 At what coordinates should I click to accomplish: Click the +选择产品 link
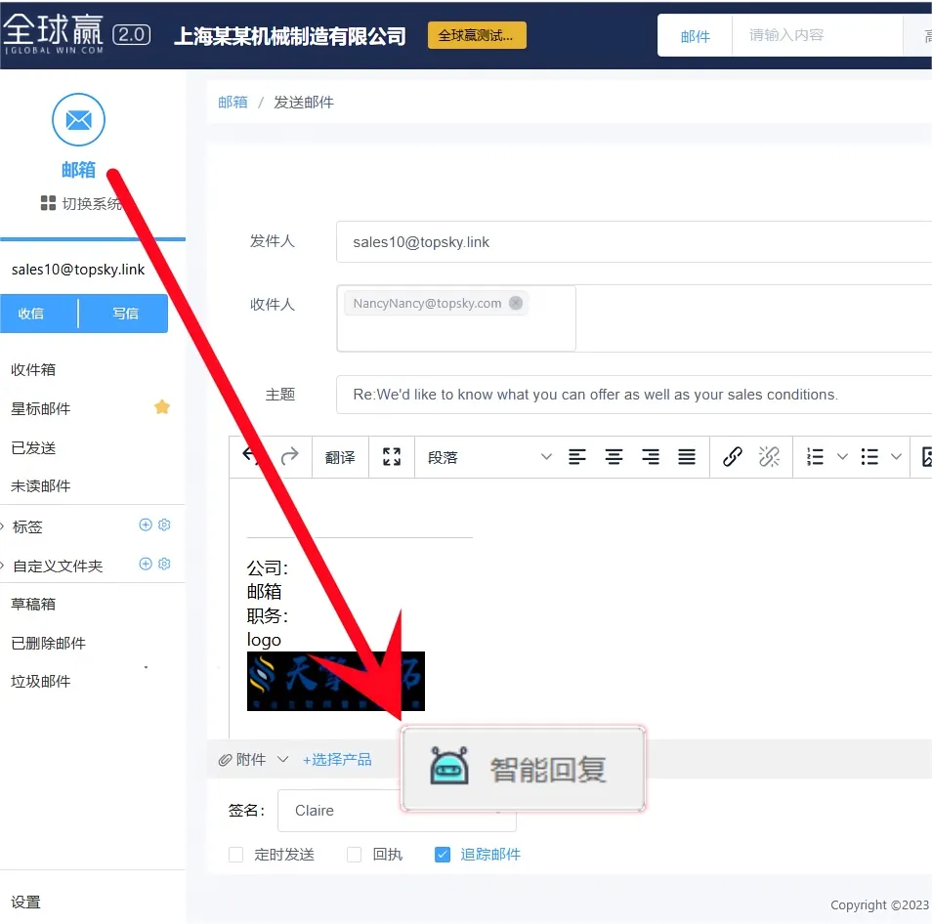[x=337, y=759]
